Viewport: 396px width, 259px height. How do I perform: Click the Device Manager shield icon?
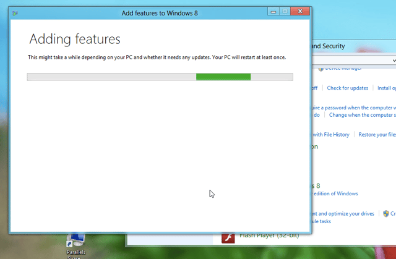(321, 69)
